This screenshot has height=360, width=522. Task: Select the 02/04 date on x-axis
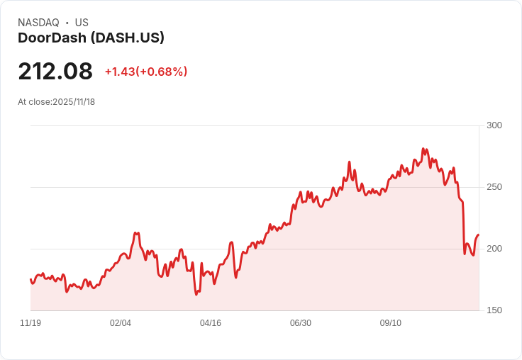click(x=121, y=323)
